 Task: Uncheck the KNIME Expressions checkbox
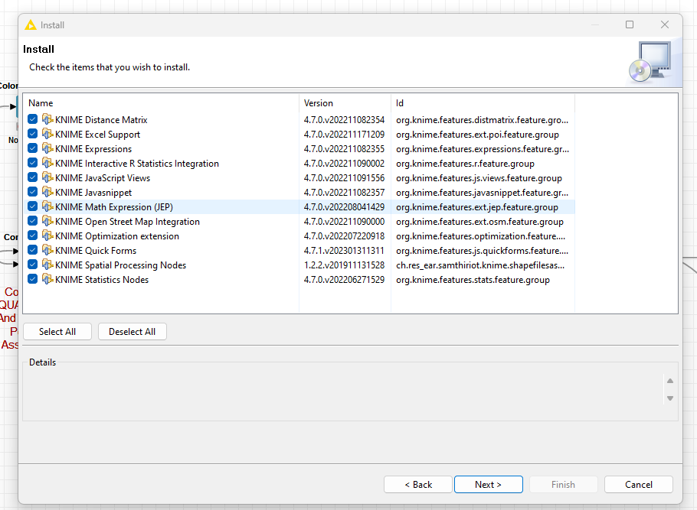pos(33,149)
